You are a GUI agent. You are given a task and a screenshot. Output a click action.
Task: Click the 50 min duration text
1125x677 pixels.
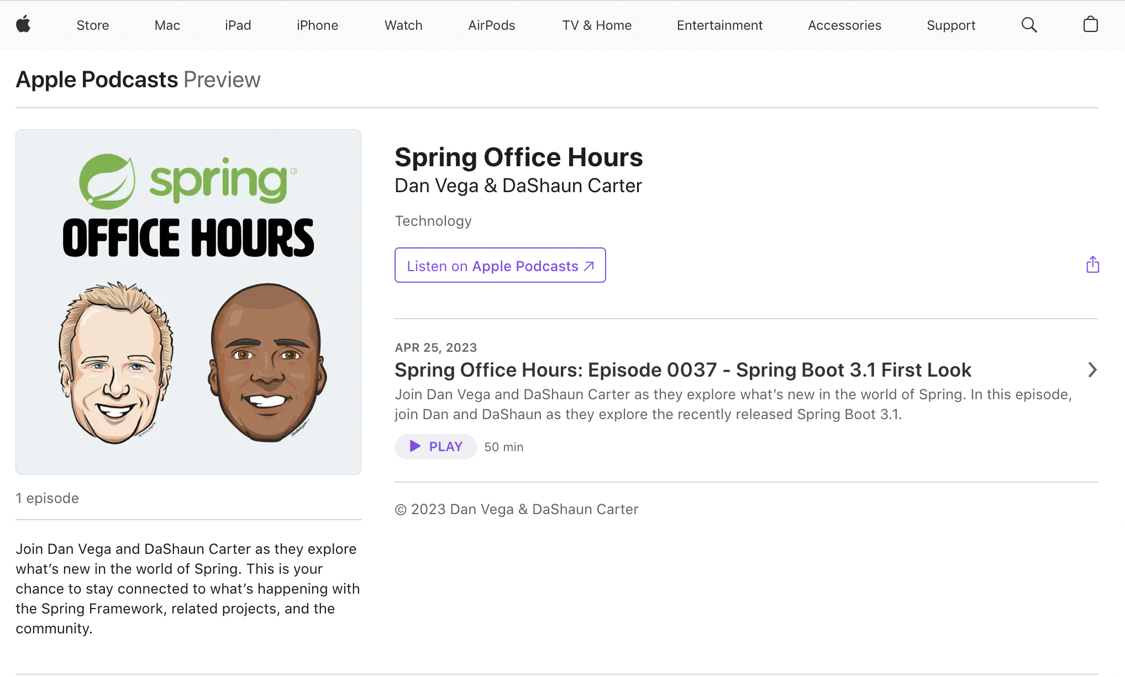(504, 447)
